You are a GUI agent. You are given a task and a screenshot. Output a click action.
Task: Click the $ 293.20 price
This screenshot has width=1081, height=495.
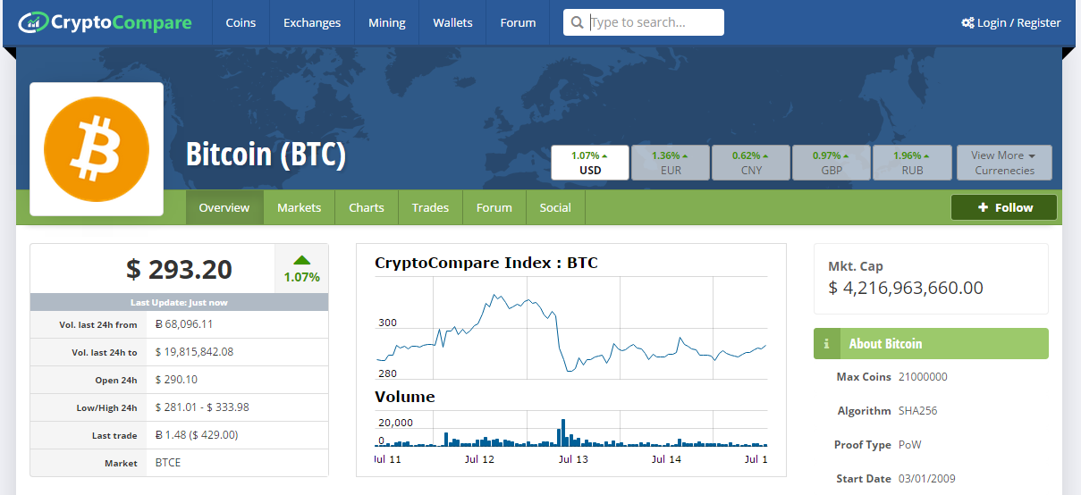179,269
